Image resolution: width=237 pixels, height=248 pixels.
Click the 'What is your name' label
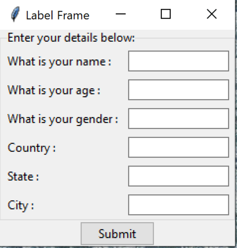coord(59,62)
